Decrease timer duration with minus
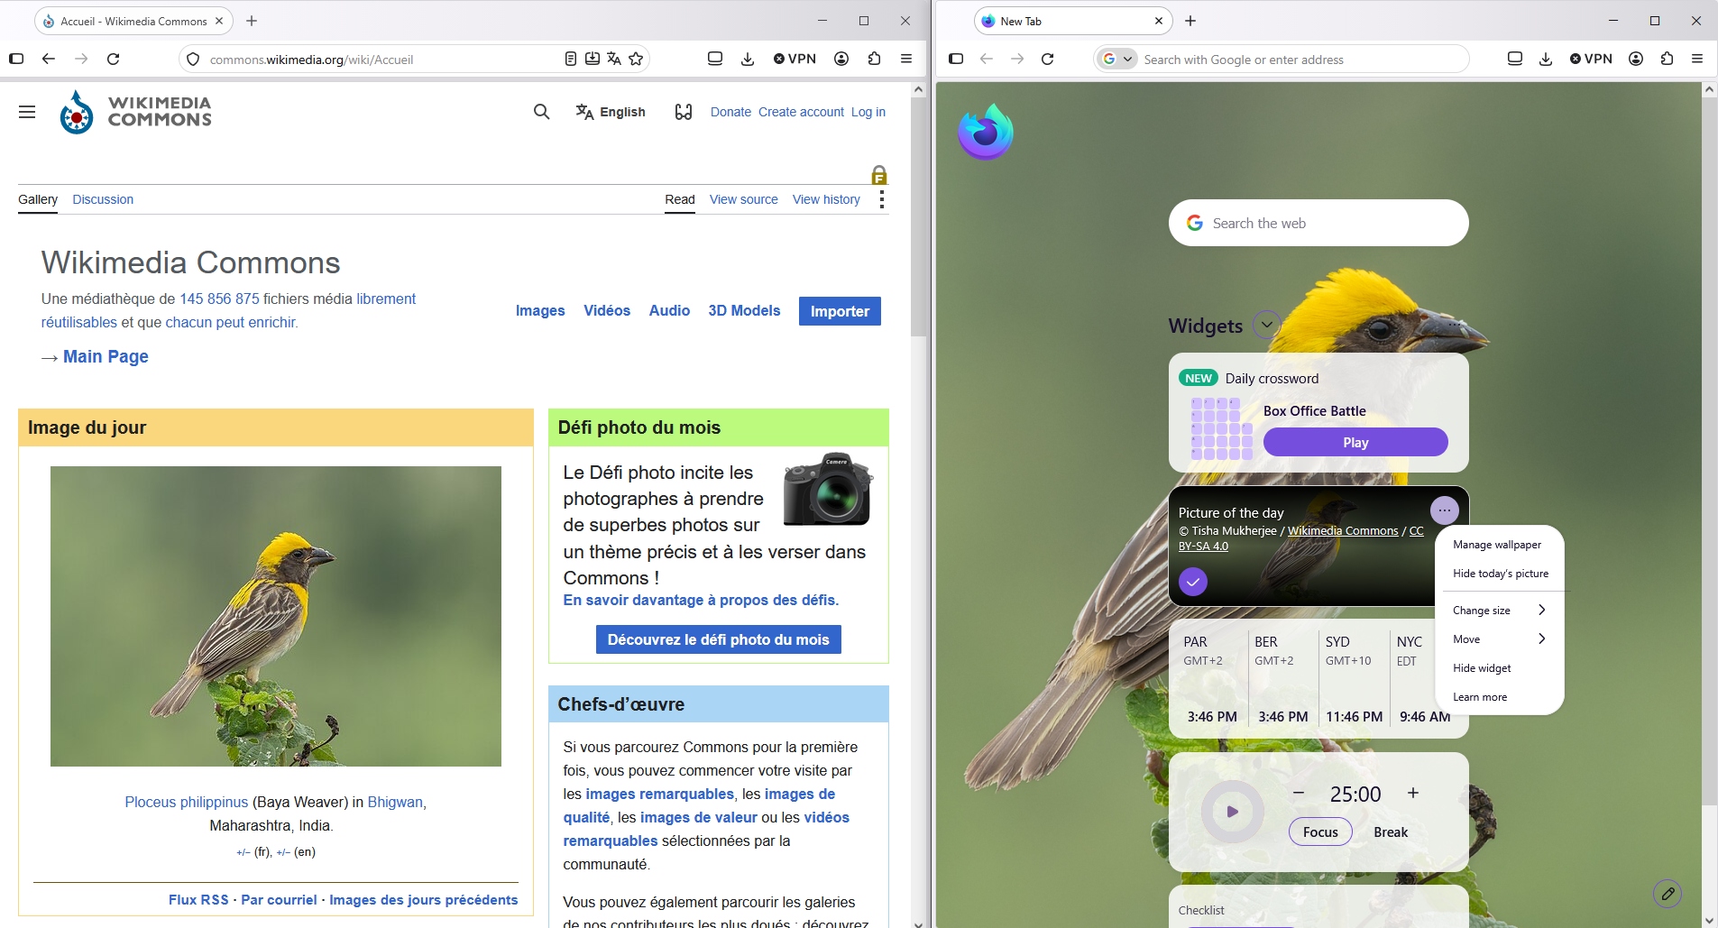 1299,793
